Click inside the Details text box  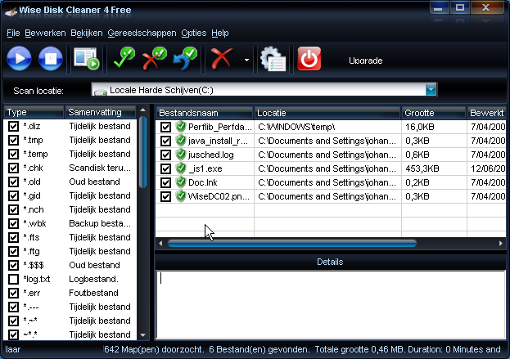click(331, 304)
